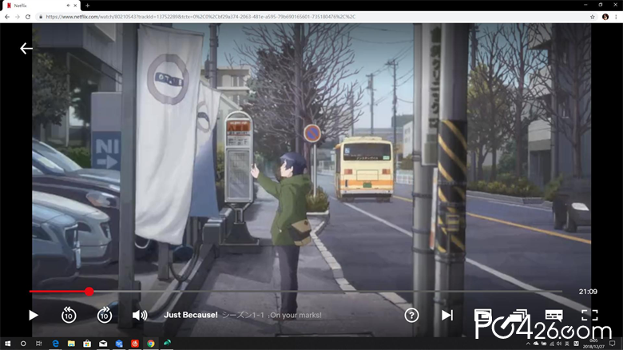The width and height of the screenshot is (623, 350).
Task: Go back with the white player arrow
Action: click(26, 49)
